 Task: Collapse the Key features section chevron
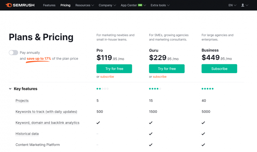pos(10,89)
